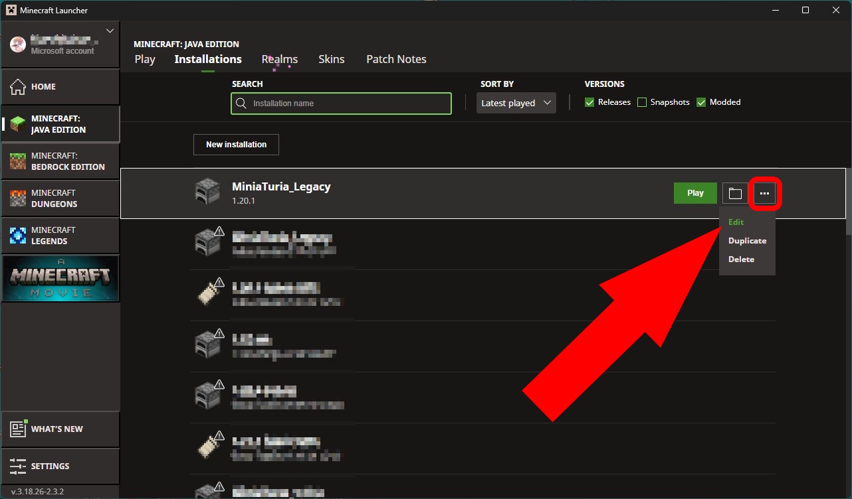Open the Sort By Latest played dropdown
The height and width of the screenshot is (499, 852).
(516, 103)
